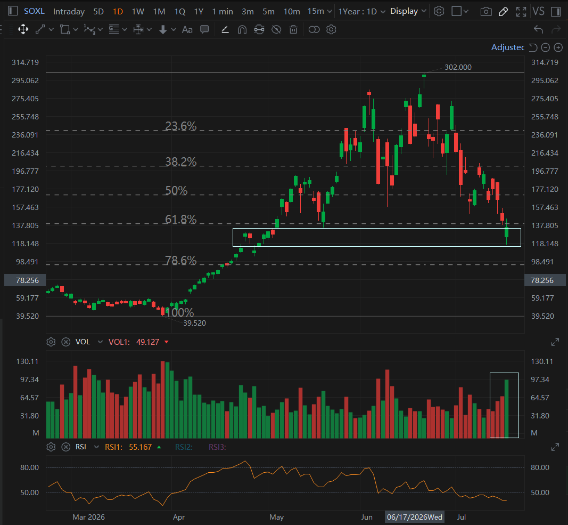
Task: Take a chart snapshot with camera icon
Action: pyautogui.click(x=486, y=12)
